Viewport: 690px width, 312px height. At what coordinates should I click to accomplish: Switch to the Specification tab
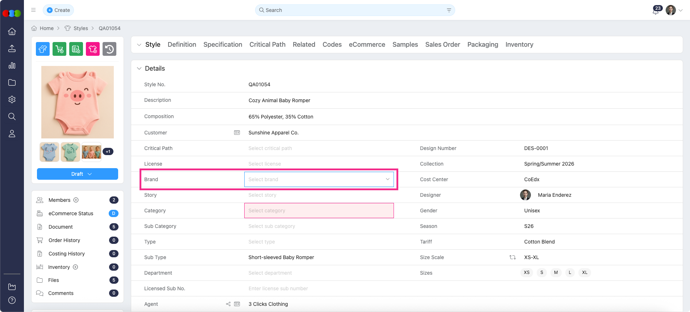click(x=223, y=45)
